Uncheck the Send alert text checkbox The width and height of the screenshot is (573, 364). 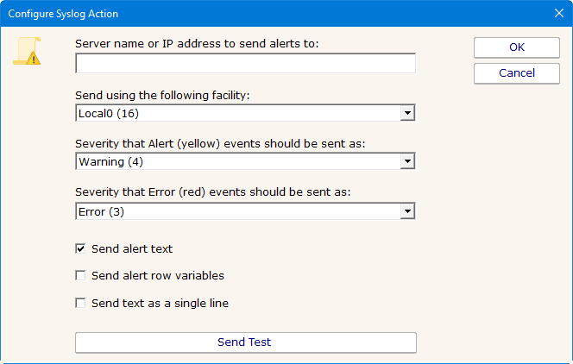[81, 249]
